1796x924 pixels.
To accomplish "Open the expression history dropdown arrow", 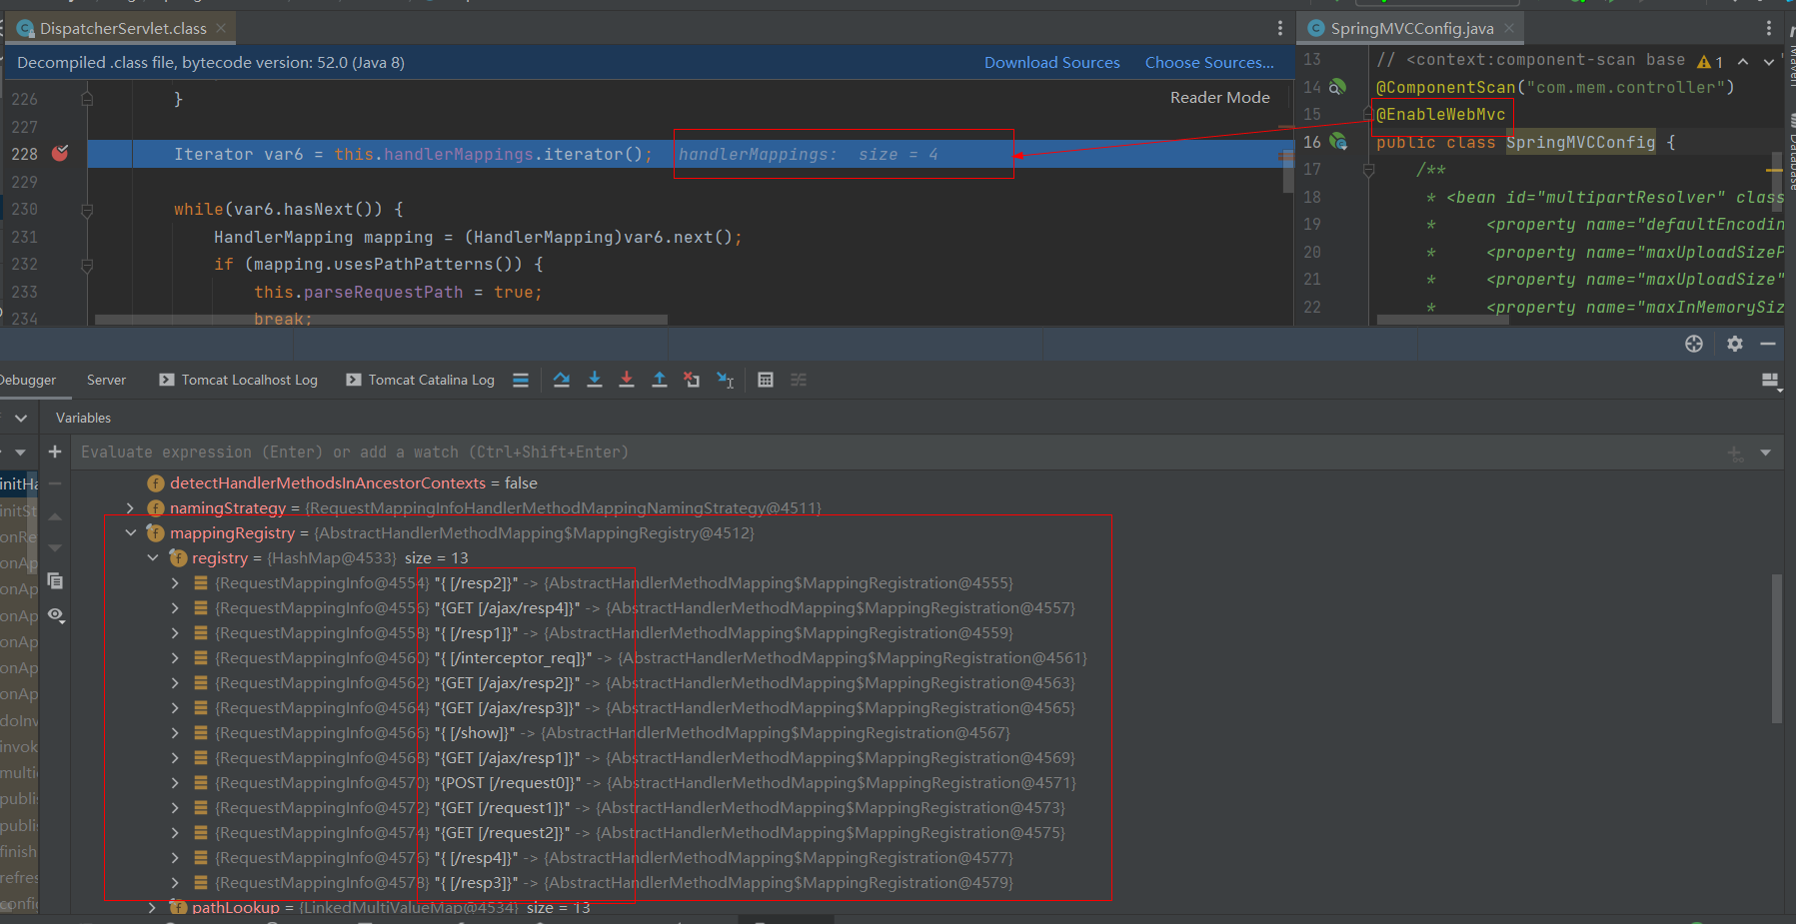I will pyautogui.click(x=1766, y=453).
